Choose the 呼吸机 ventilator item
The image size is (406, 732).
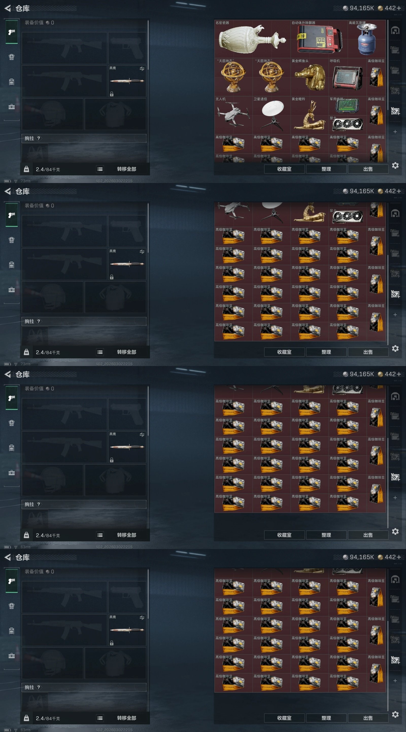coord(348,77)
